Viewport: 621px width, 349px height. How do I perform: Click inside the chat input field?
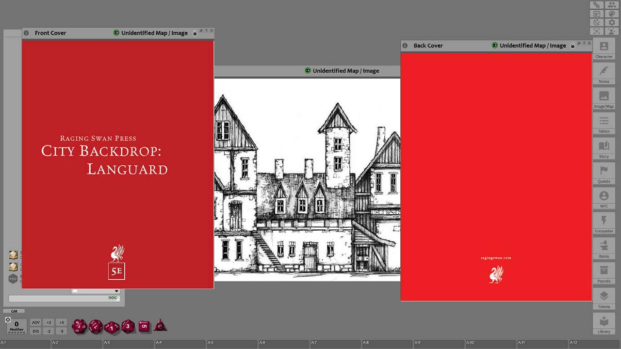(53, 298)
